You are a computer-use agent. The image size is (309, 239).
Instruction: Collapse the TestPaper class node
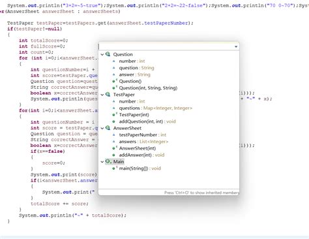tap(102, 95)
